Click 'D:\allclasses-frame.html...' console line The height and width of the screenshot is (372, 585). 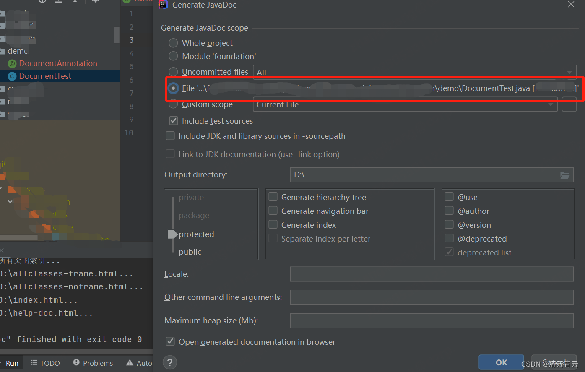pos(66,273)
